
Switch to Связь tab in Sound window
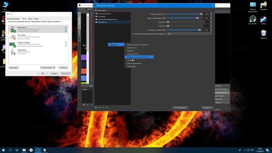[36, 19]
